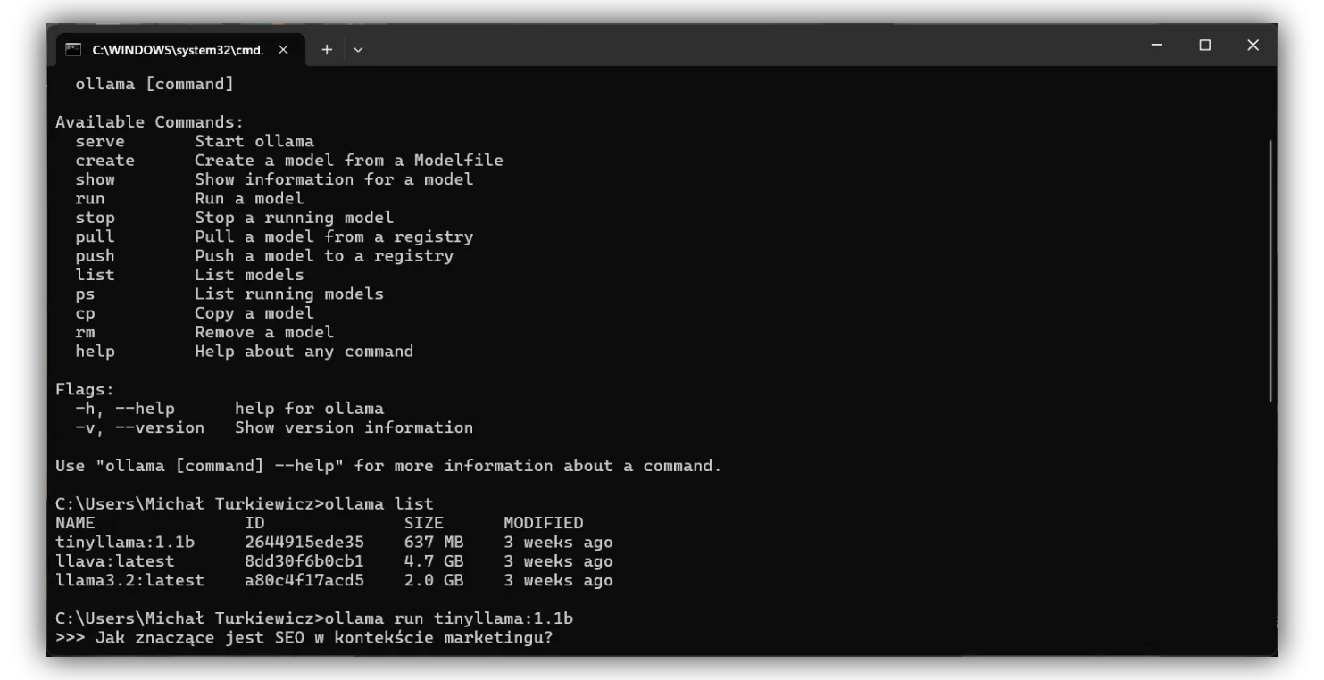Click 'Create a model from a Modelfile'
Viewport: 1324px width, 680px height.
click(349, 161)
